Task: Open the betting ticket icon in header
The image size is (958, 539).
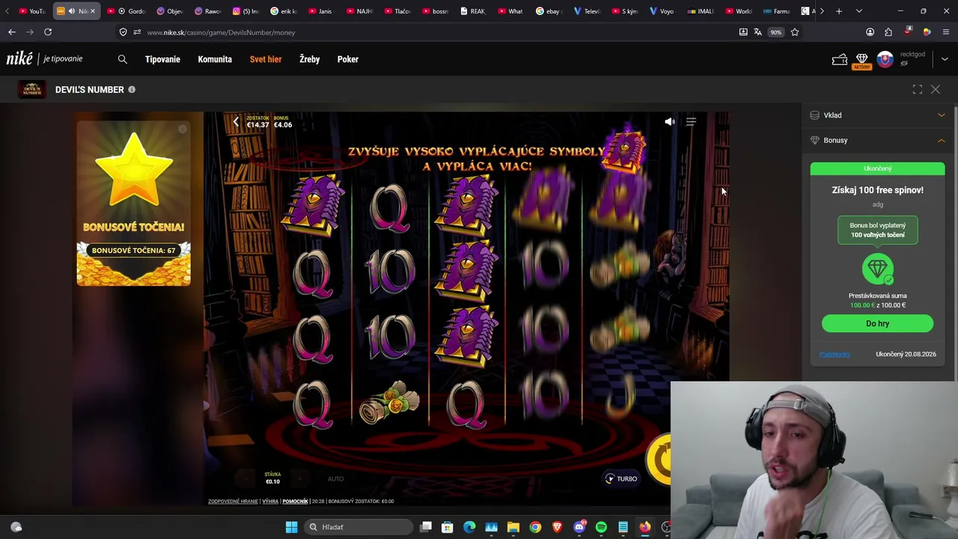Action: [840, 60]
